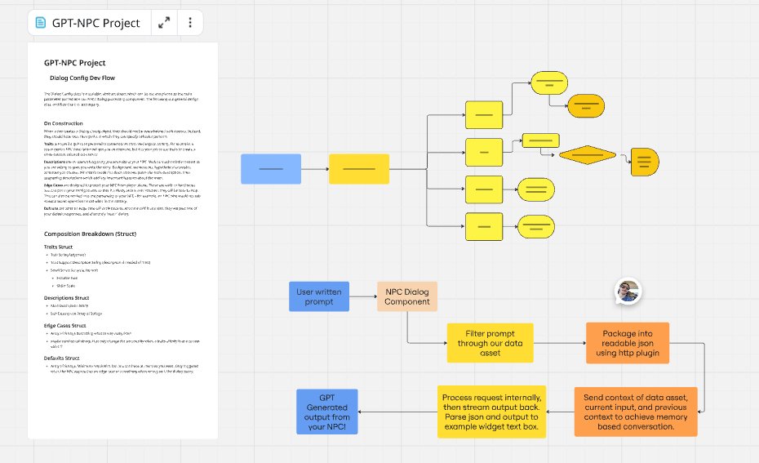The image size is (759, 463).
Task: Click the Dialog Config Dev Flow subheading
Action: pyautogui.click(x=82, y=78)
